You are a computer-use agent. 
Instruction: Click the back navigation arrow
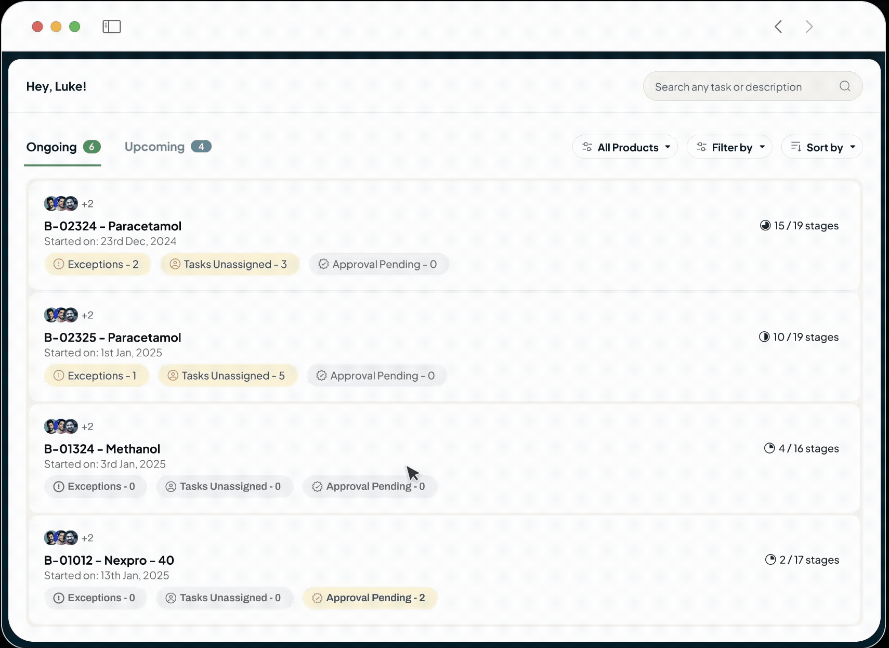(778, 27)
